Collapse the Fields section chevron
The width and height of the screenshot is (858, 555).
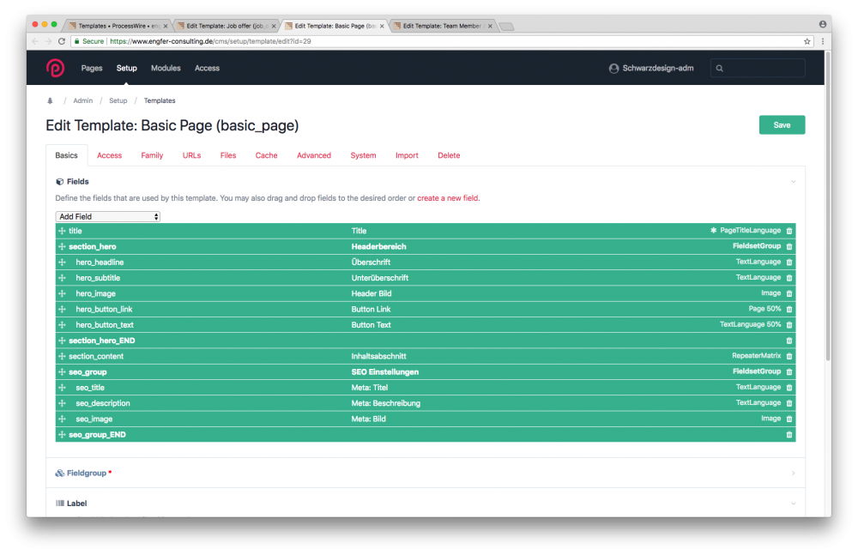(x=793, y=182)
